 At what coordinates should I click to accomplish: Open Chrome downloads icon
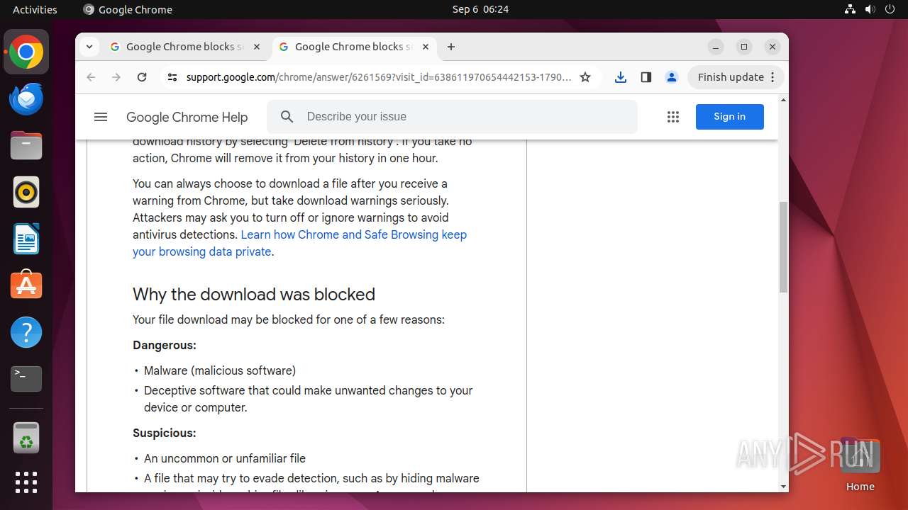point(621,77)
